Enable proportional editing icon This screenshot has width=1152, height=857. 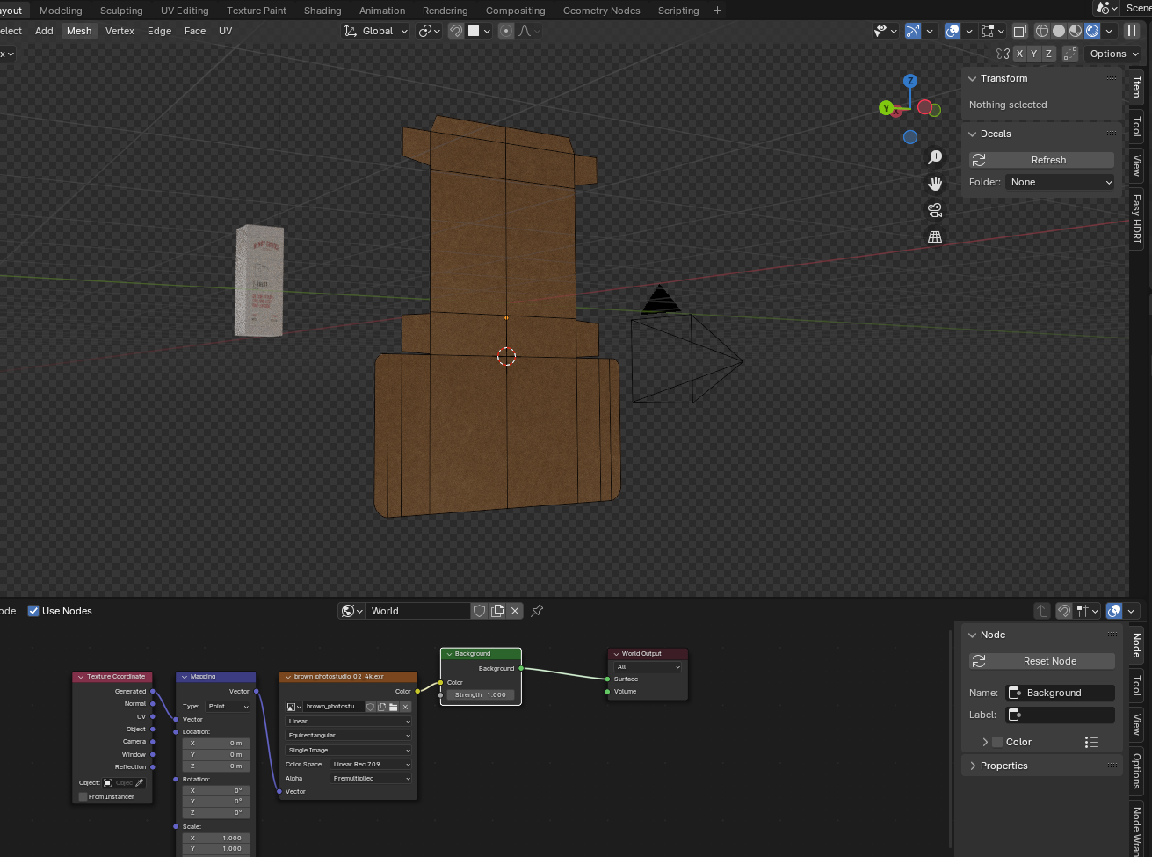[x=506, y=31]
